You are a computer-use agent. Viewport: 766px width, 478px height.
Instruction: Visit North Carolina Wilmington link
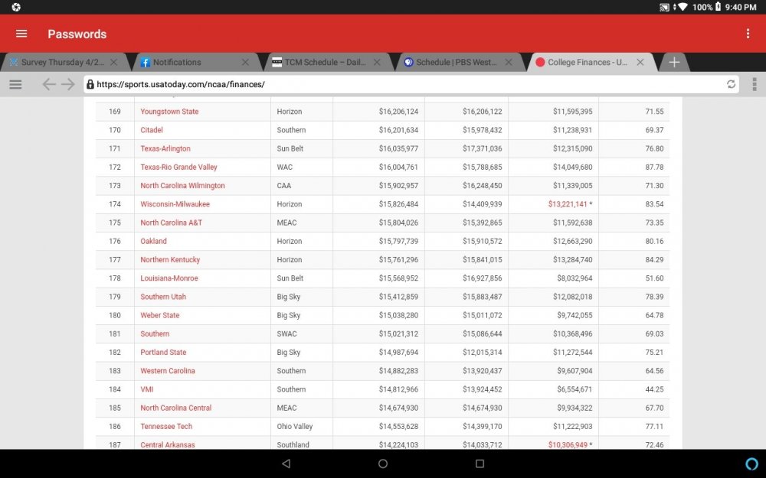pyautogui.click(x=183, y=186)
